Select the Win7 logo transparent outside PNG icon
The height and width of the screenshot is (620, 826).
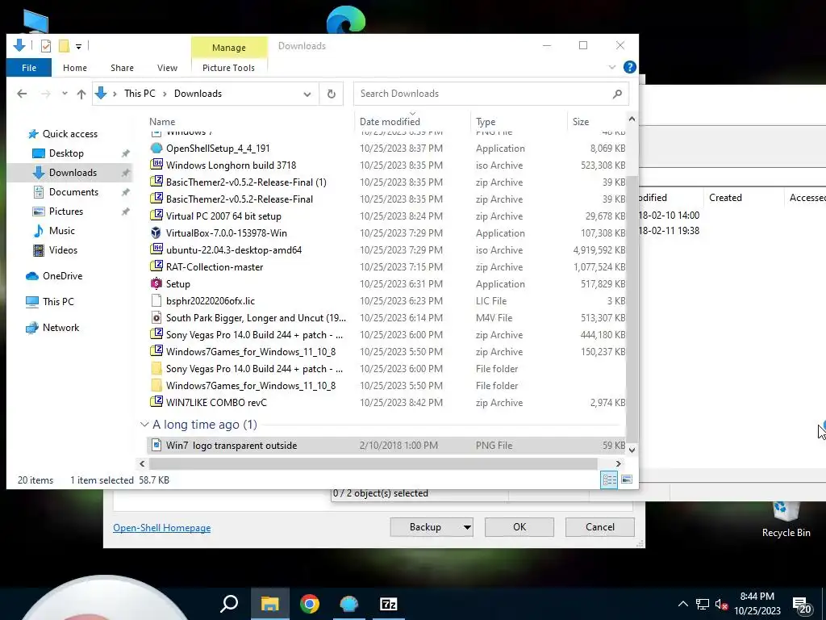[156, 445]
